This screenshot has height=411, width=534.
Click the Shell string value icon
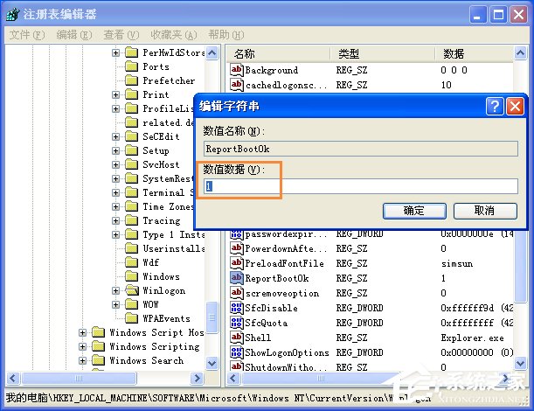point(236,338)
